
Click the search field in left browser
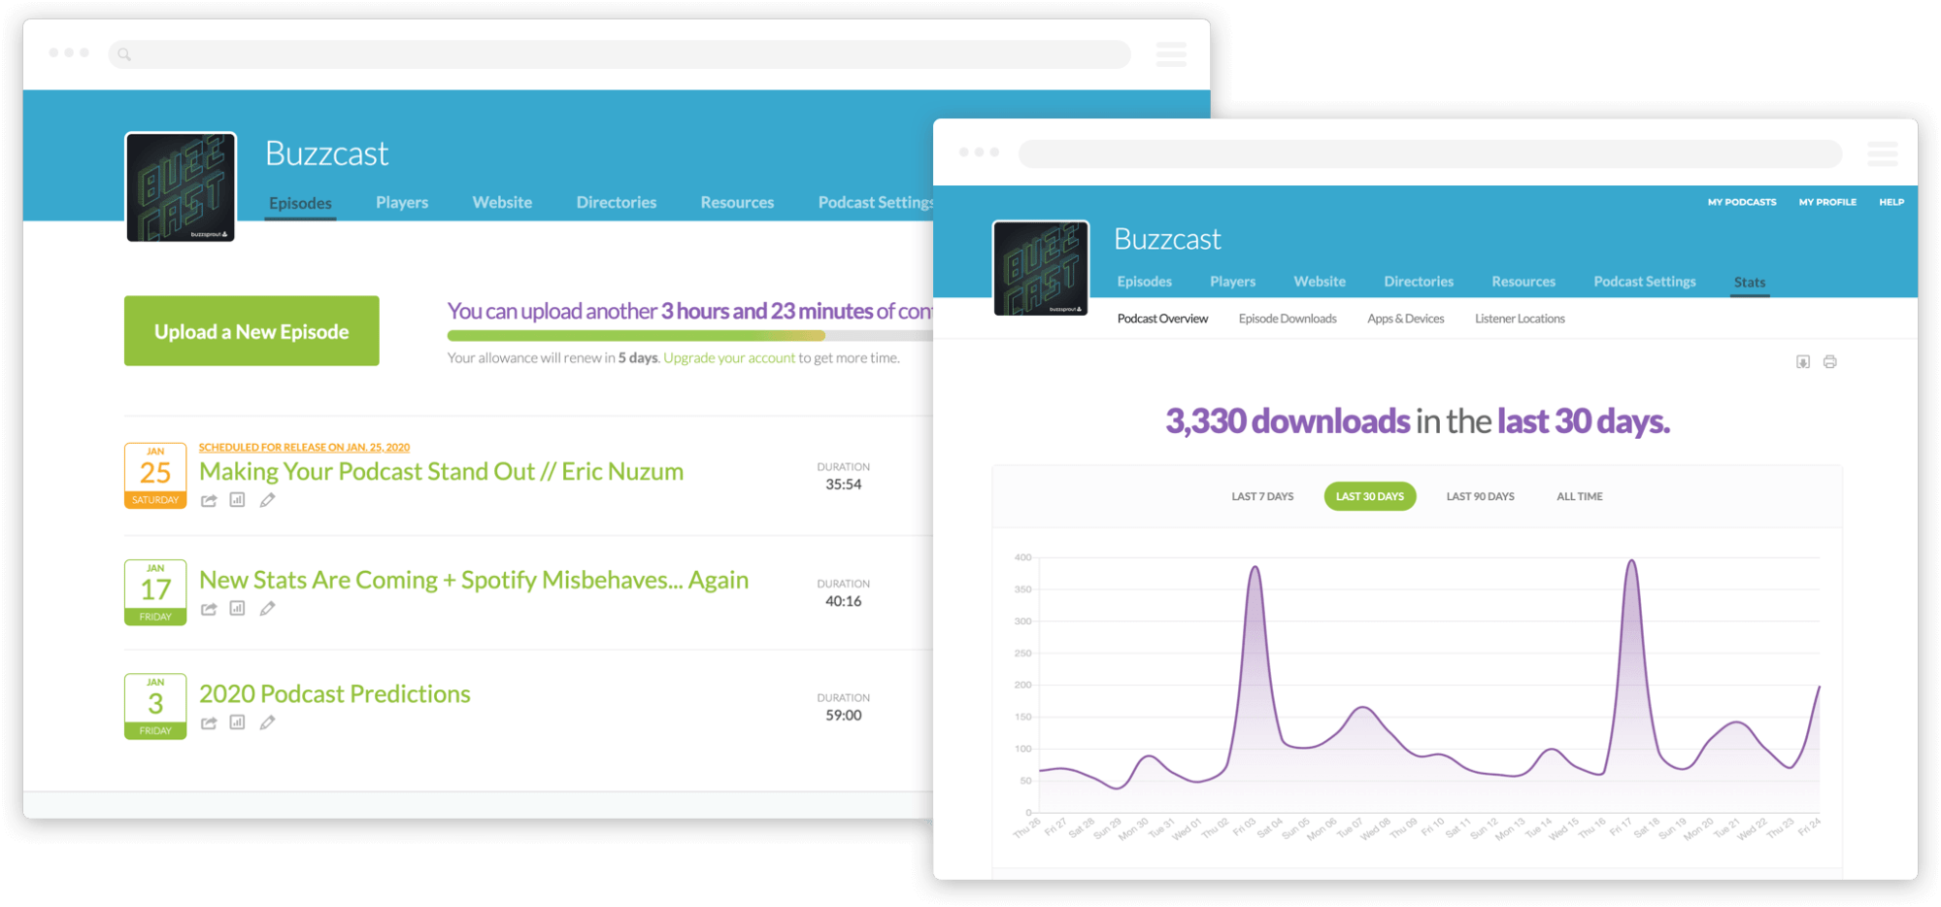point(619,54)
